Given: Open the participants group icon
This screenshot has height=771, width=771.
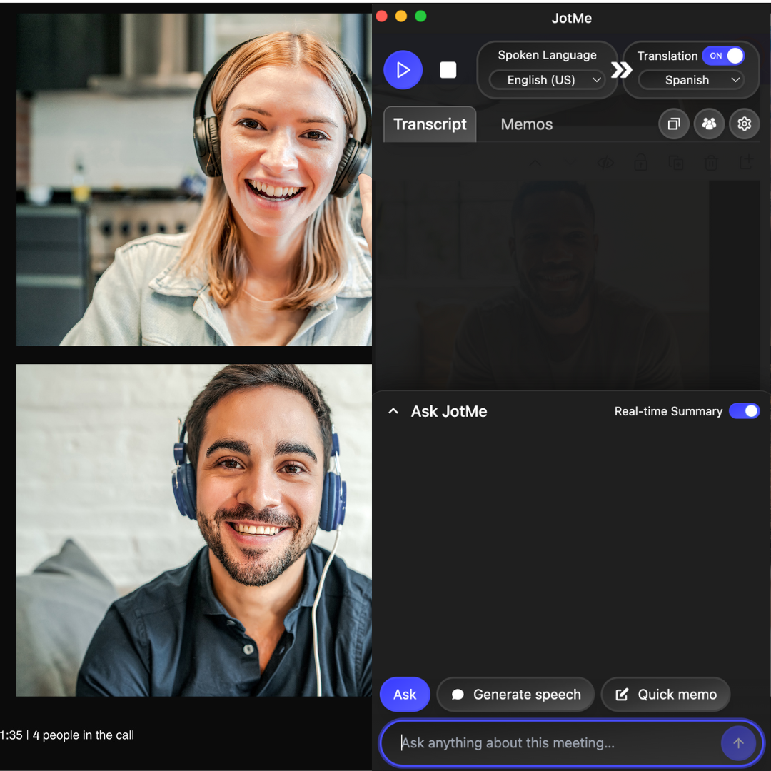Looking at the screenshot, I should pos(709,124).
